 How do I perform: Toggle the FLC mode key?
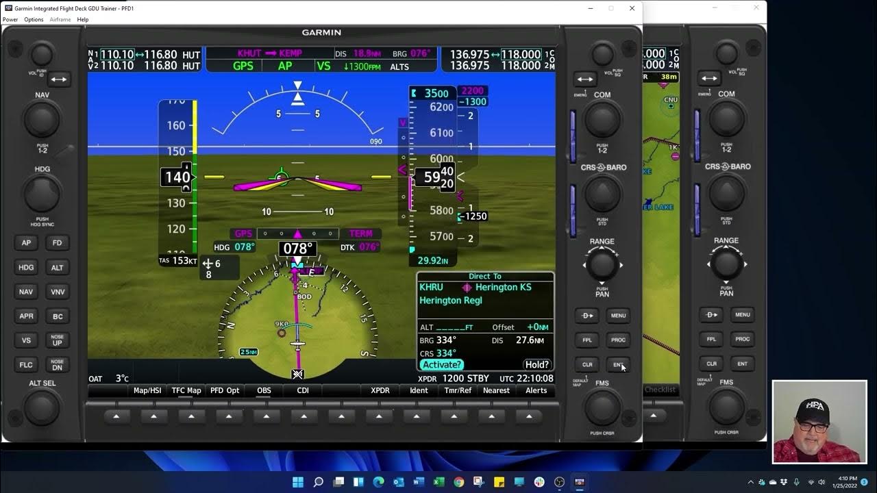tap(26, 365)
